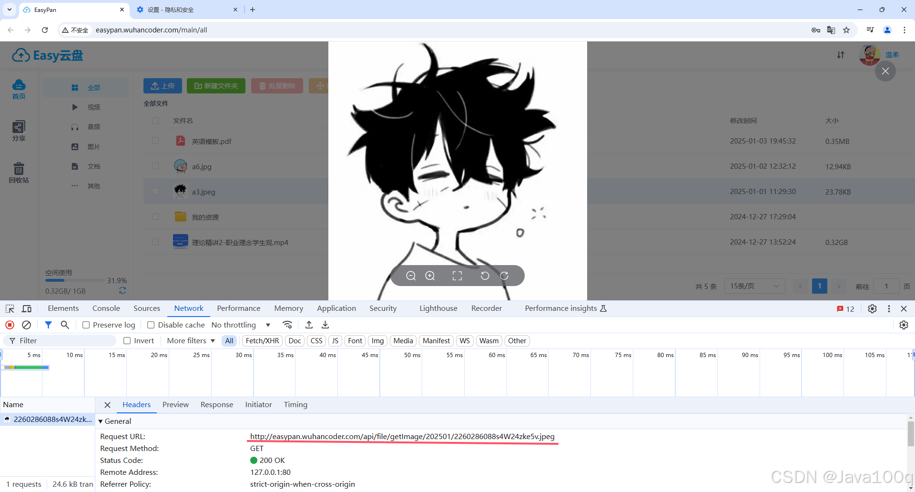The image size is (915, 492).
Task: Toggle select-all files header checkbox
Action: (x=155, y=121)
